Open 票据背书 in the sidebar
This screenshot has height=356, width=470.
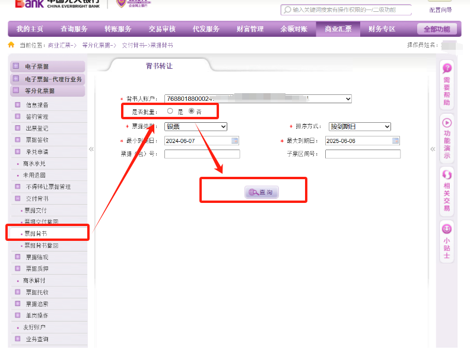[x=36, y=233]
